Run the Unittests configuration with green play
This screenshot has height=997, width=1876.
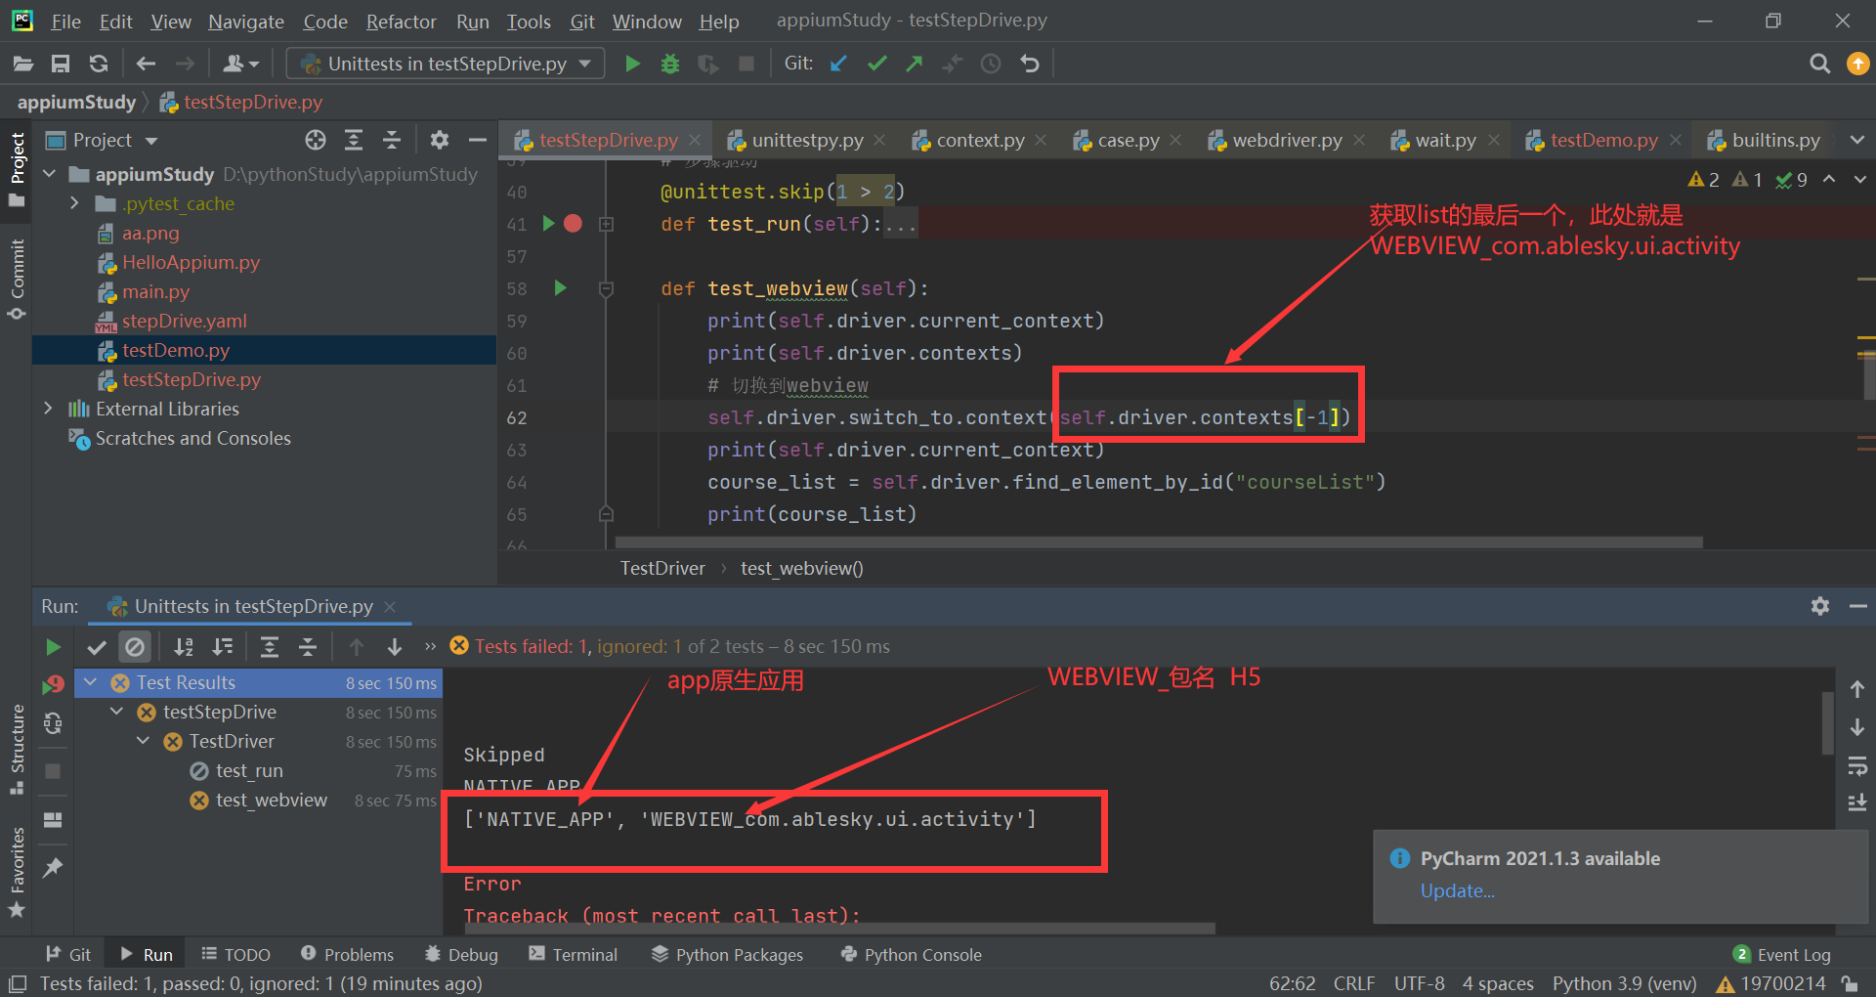632,64
